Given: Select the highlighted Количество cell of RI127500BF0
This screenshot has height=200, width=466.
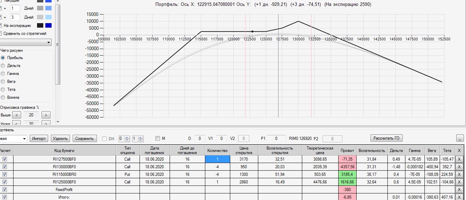Looking at the screenshot, I should 217,159.
